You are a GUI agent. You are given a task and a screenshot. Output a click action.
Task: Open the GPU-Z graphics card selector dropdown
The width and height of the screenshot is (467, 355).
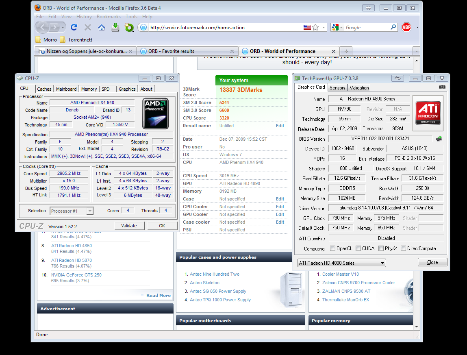coord(341,263)
